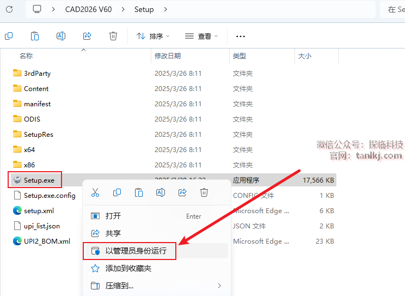Click the Paste icon in context menu
This screenshot has height=296, width=405.
(x=139, y=192)
